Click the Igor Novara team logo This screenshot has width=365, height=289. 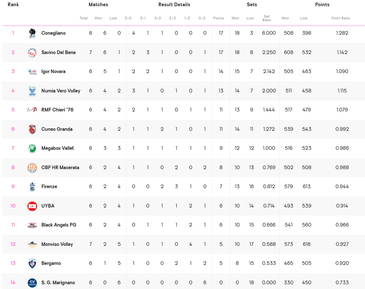[x=32, y=72]
